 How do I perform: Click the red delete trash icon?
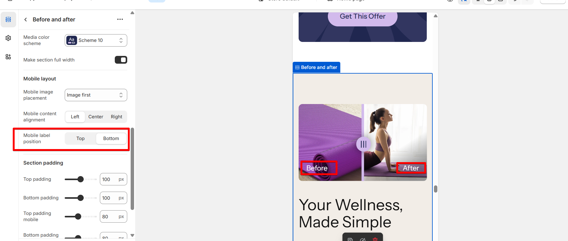375,239
